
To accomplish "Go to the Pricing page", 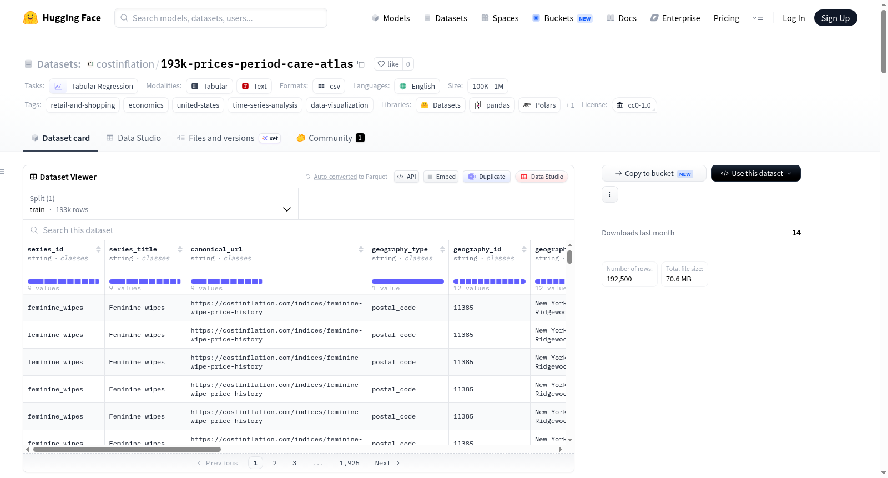I will pos(726,18).
